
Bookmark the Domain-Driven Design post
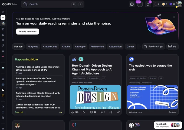click(x=111, y=112)
